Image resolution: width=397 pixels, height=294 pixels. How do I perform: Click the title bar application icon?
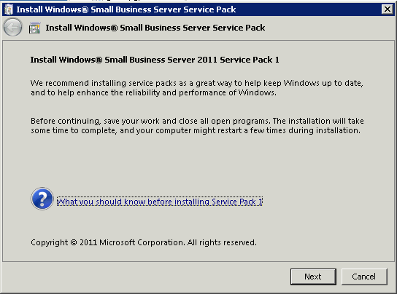(x=9, y=9)
